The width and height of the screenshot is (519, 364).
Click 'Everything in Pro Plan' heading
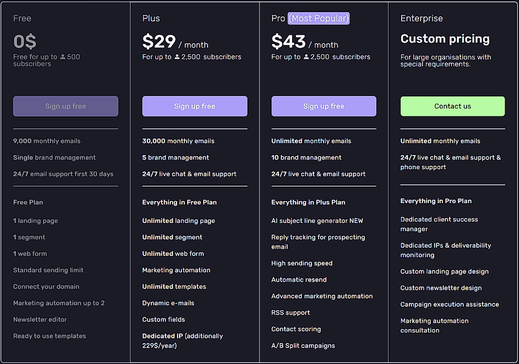pos(436,201)
